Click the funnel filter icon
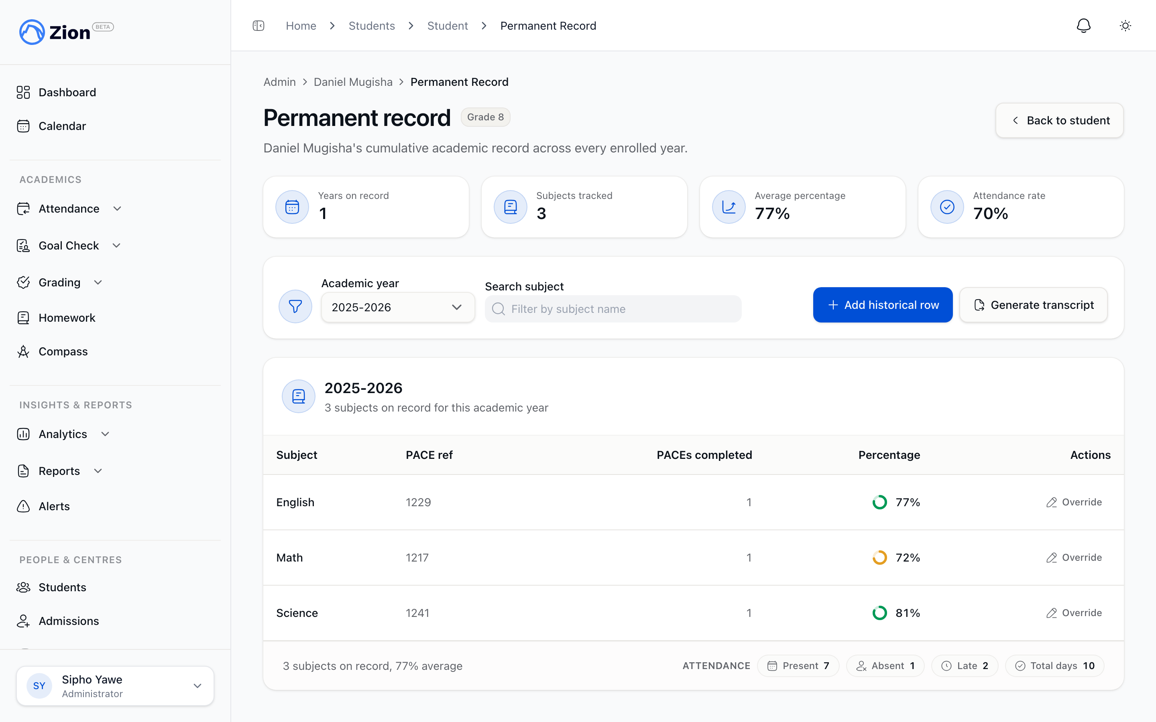This screenshot has width=1156, height=722. click(x=295, y=306)
